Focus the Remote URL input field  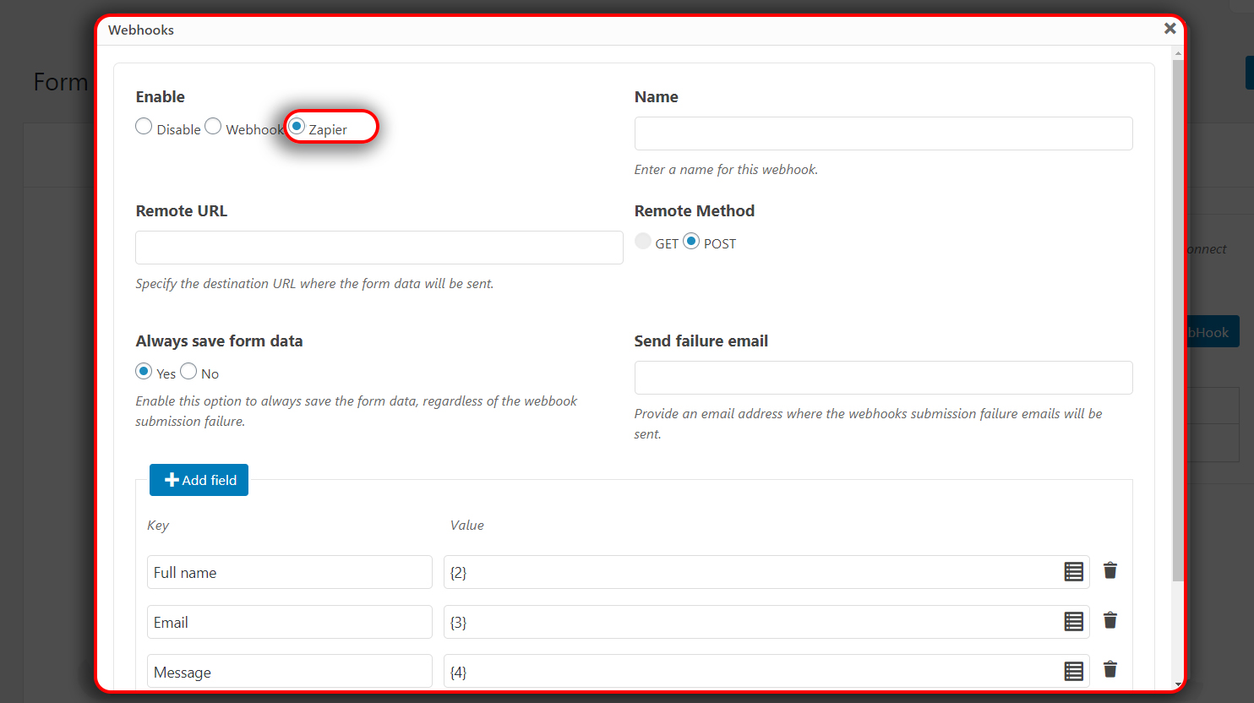[379, 248]
